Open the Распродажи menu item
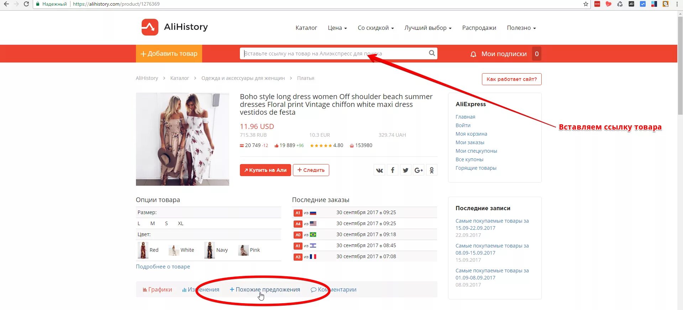The height and width of the screenshot is (310, 683). tap(479, 28)
